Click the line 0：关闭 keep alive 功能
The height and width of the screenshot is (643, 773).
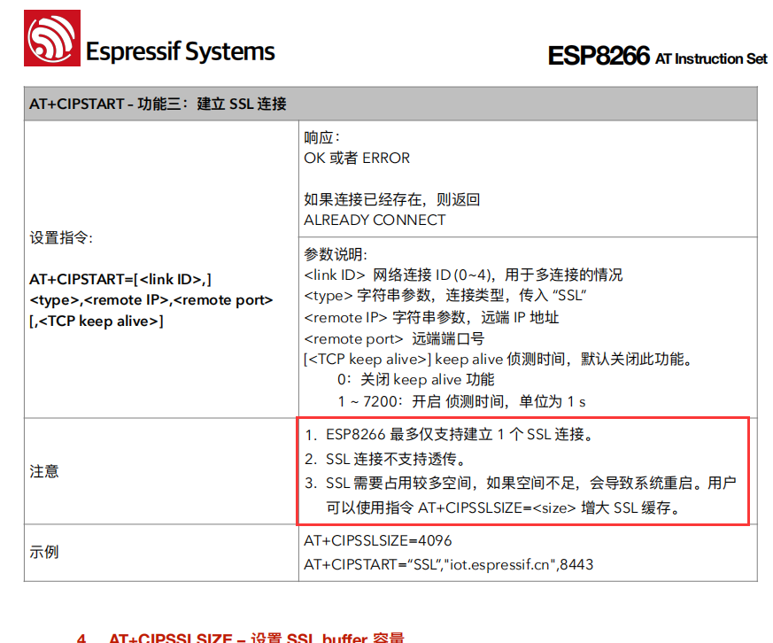point(416,380)
